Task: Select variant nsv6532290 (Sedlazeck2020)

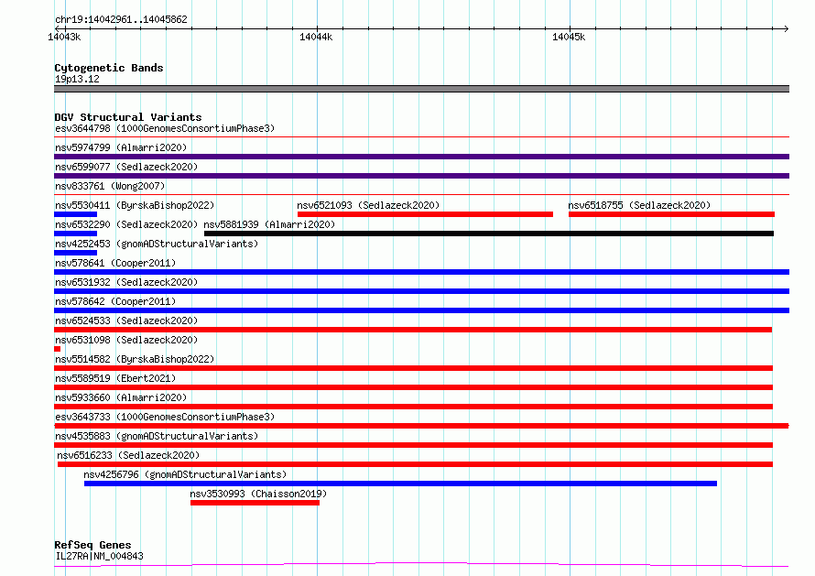Action: pyautogui.click(x=126, y=224)
